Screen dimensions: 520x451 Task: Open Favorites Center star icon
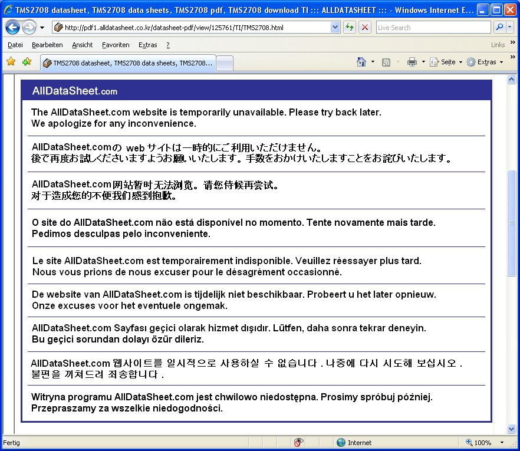tap(11, 61)
